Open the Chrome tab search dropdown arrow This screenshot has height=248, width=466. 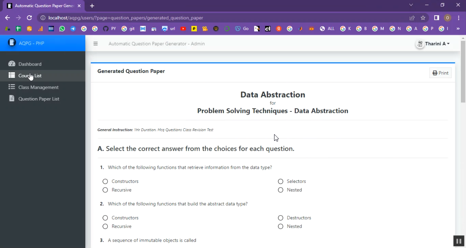[411, 5]
